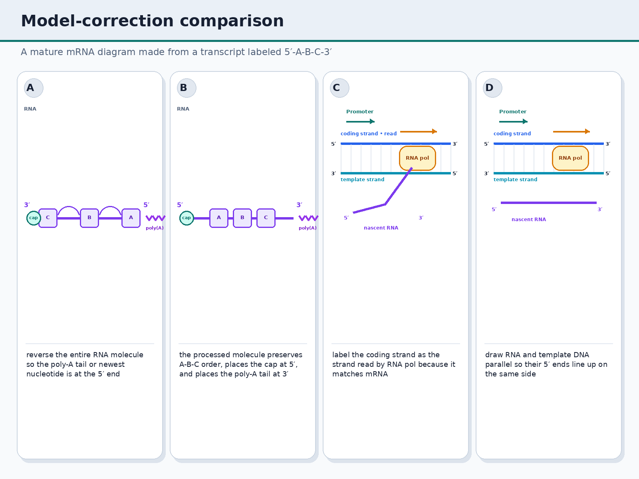Click the template strand label in panel D
Viewport: 639px width, 479px height.
pos(515,180)
